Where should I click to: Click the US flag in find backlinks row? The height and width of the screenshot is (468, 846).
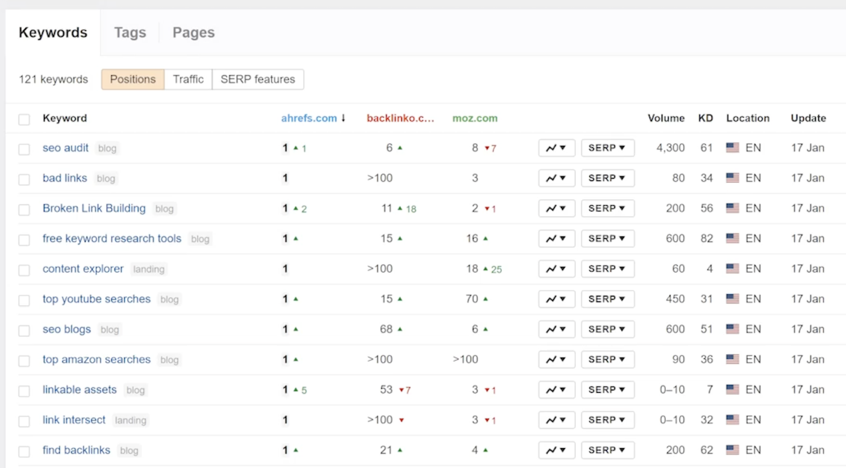click(x=732, y=450)
